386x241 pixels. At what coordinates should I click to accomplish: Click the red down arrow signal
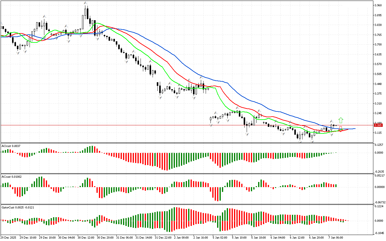341,129
